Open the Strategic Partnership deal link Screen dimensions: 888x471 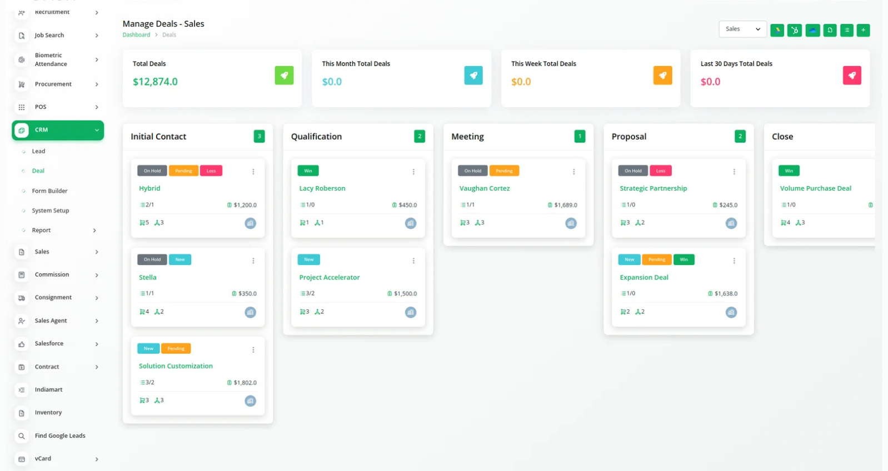[653, 188]
